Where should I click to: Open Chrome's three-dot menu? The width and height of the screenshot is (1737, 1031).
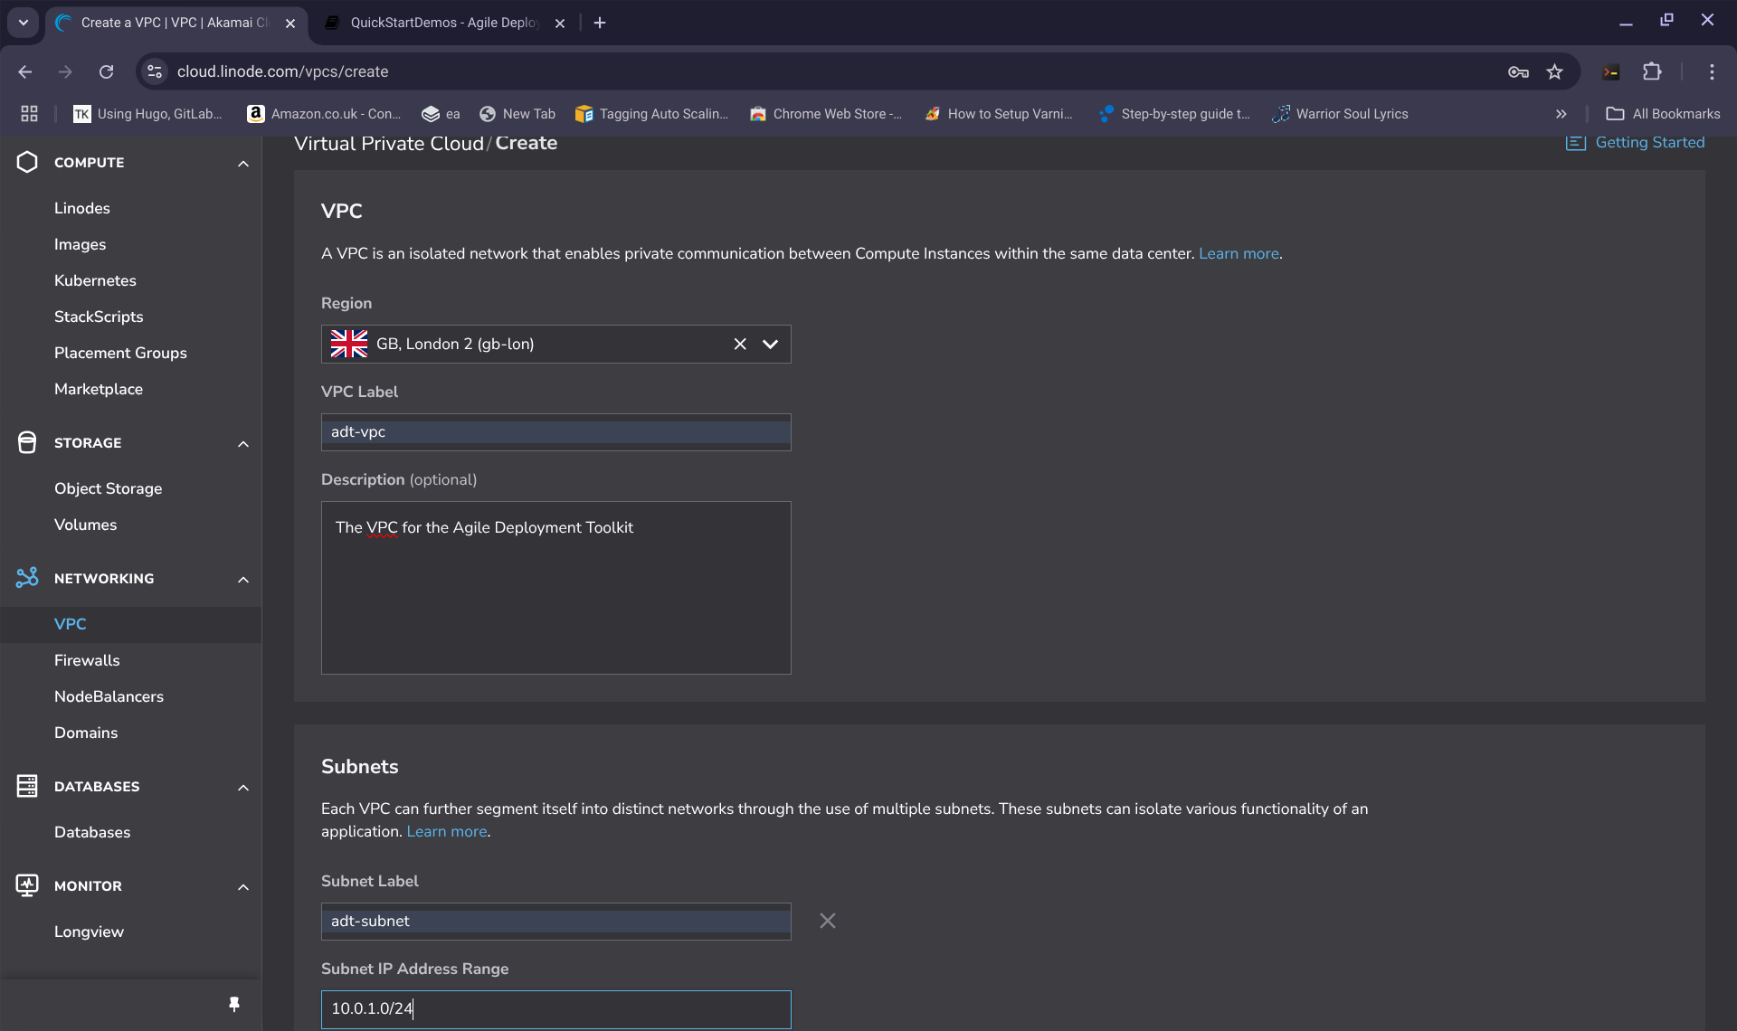1712,71
